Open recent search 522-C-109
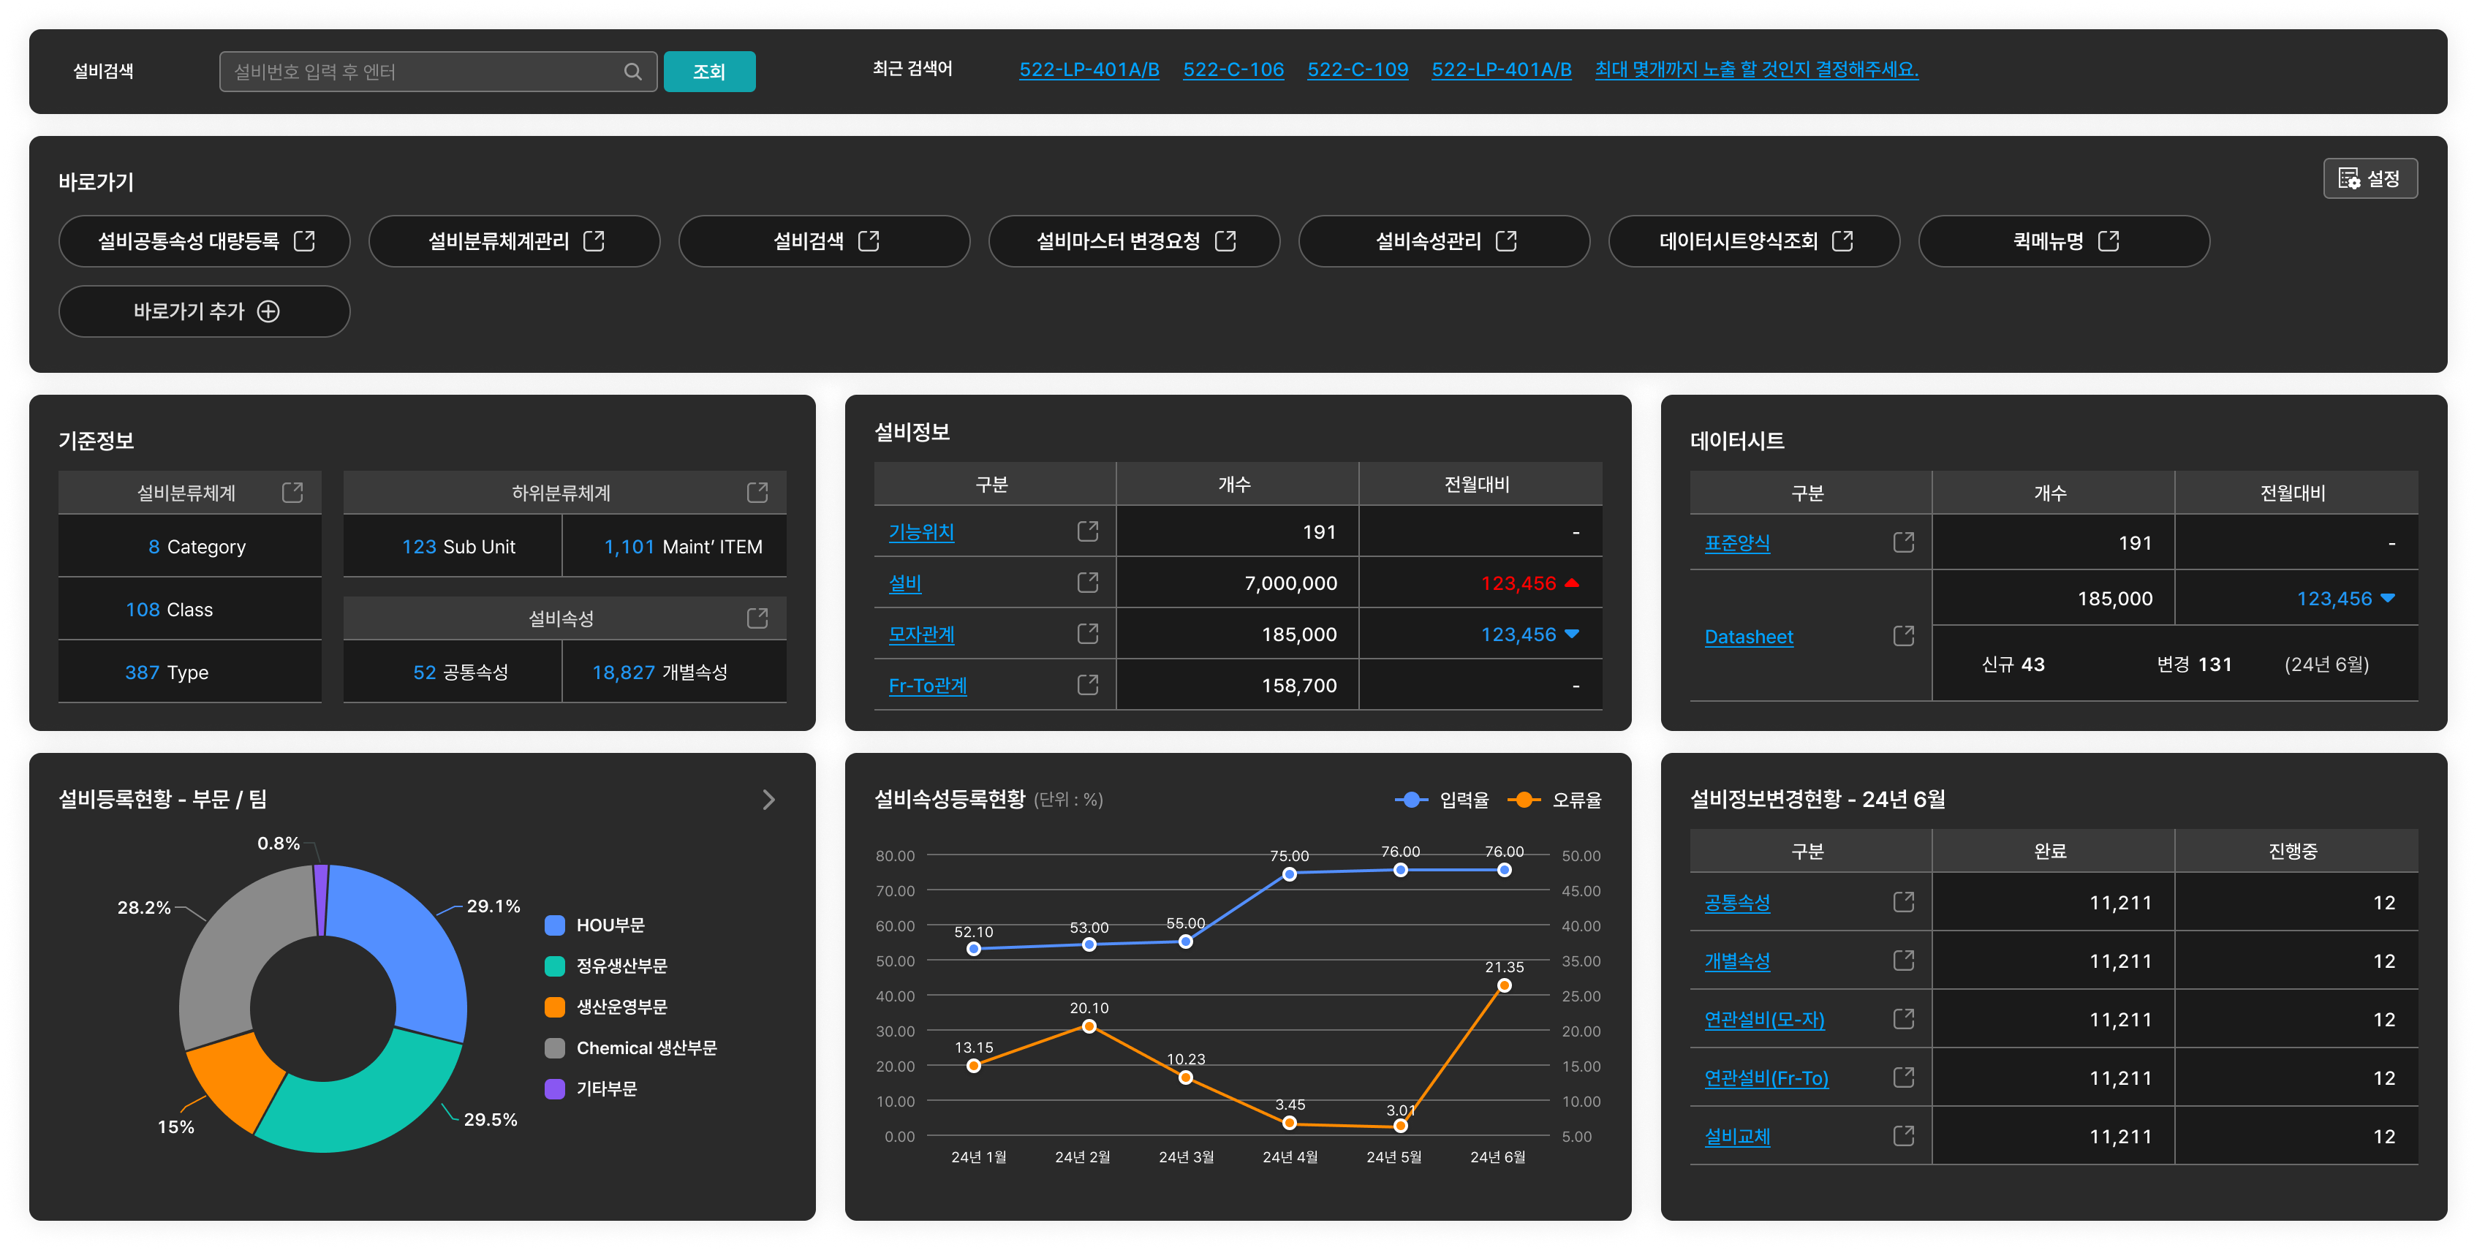Viewport: 2477px width, 1250px height. click(x=1357, y=69)
